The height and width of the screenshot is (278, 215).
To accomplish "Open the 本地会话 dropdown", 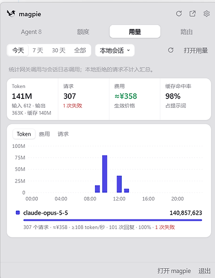I will pyautogui.click(x=115, y=50).
